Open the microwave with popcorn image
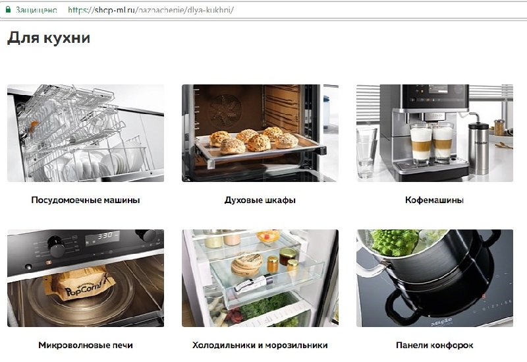Screen dimensions: 527x362 click(x=86, y=278)
